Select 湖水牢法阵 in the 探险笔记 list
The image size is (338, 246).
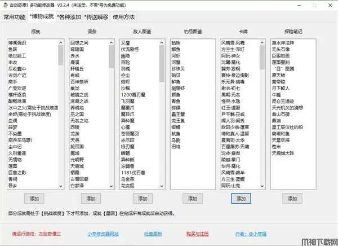283,43
